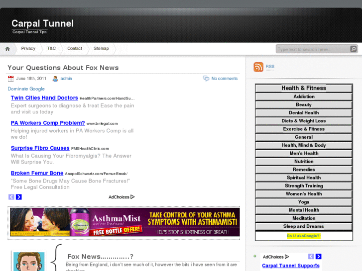Click the AnapolSchwartz.com ad URL text
362x271 pixels.
(x=96, y=174)
